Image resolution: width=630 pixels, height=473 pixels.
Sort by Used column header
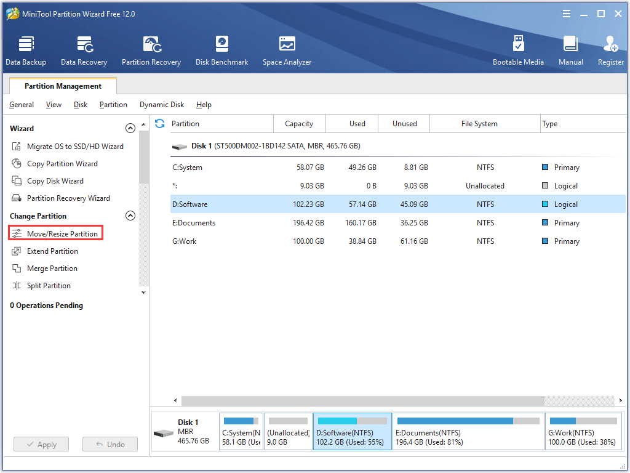tap(352, 123)
